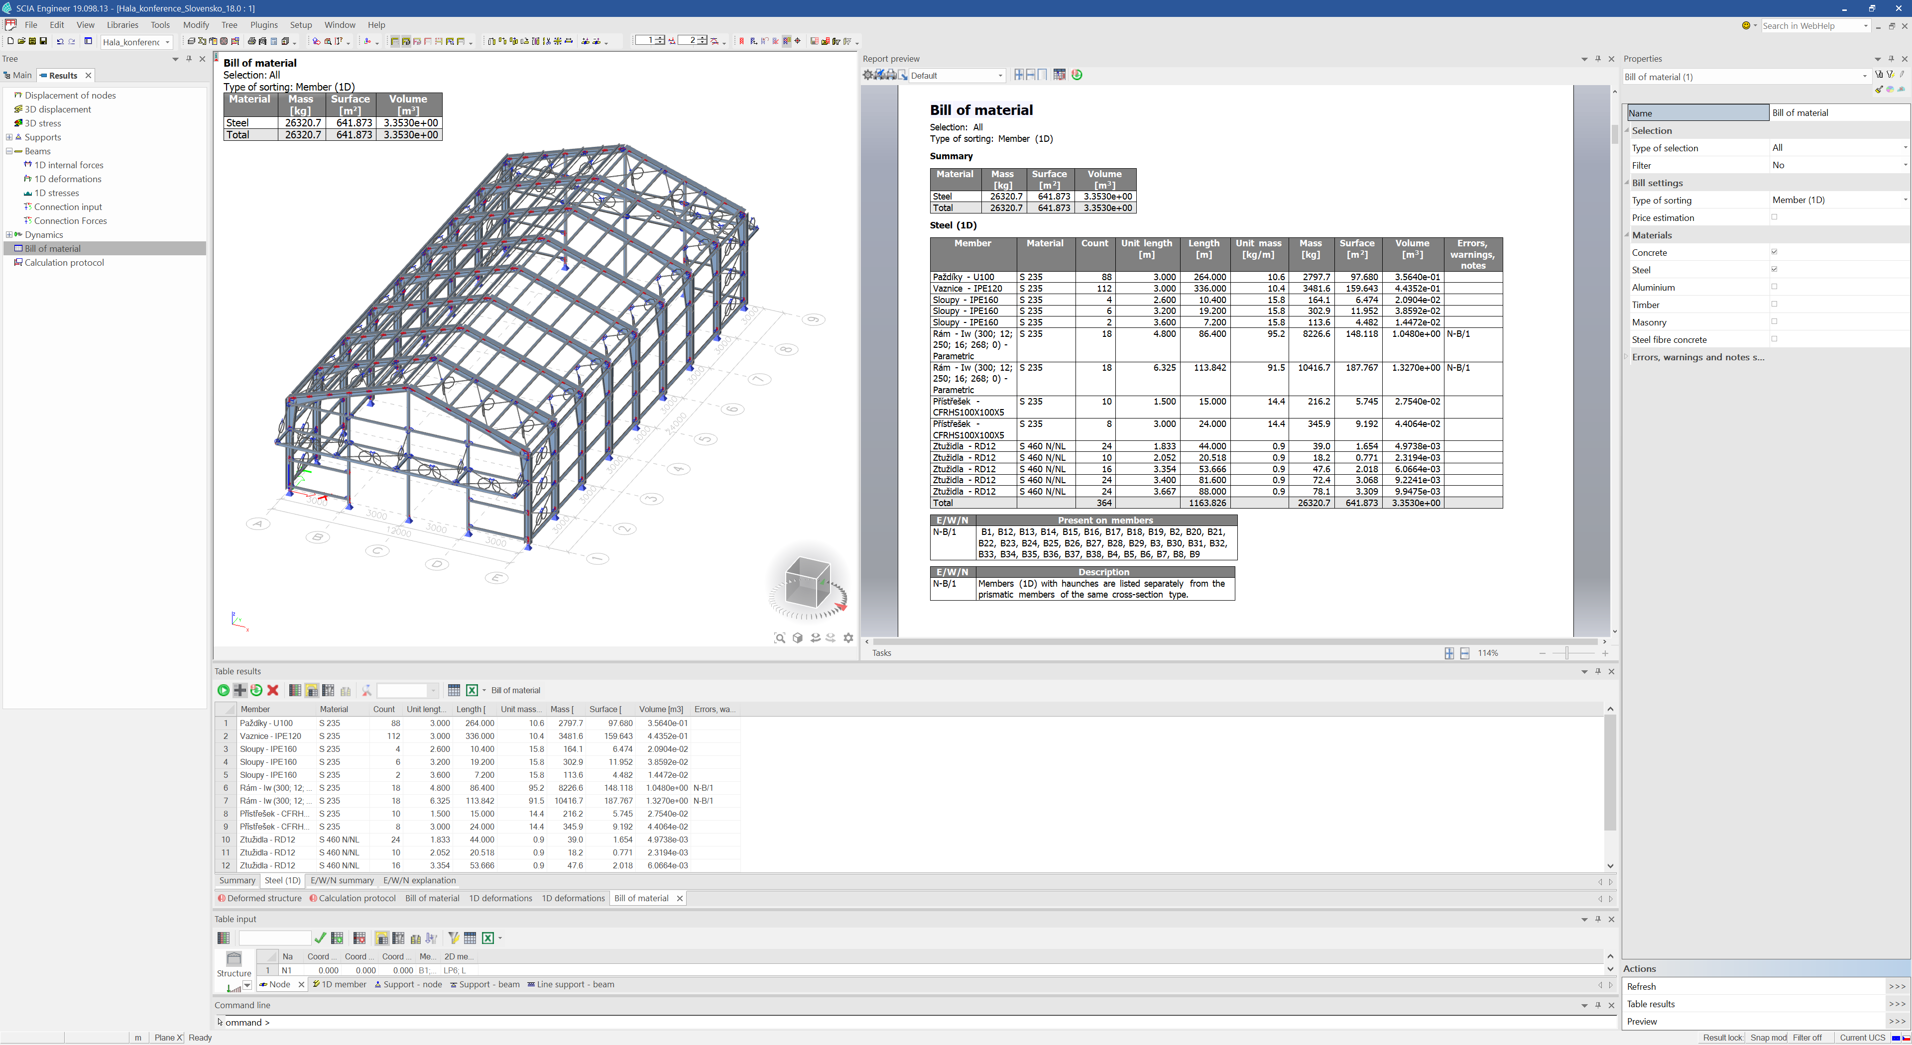This screenshot has height=1045, width=1912.
Task: Enable the Timber material checkbox
Action: point(1775,304)
